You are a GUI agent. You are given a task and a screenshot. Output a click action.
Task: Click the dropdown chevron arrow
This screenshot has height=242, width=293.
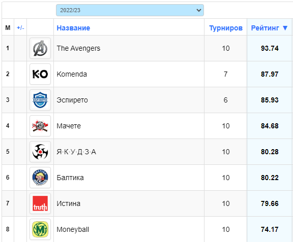click(199, 10)
